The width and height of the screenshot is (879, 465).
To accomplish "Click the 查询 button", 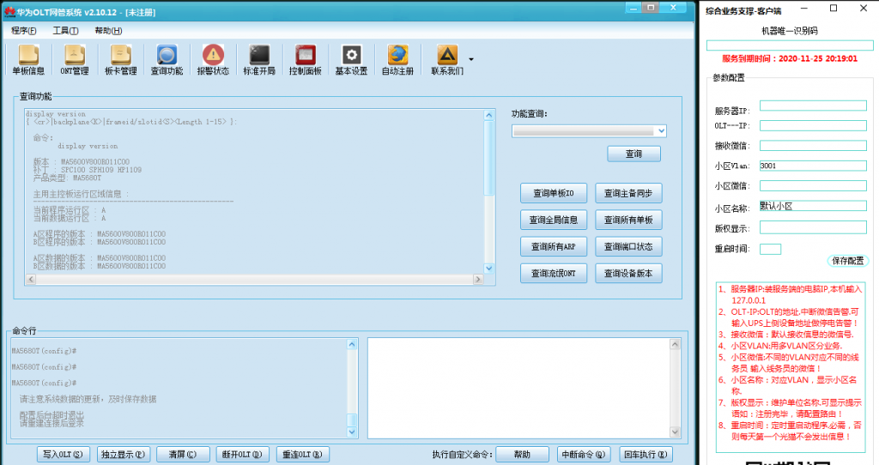I will click(634, 154).
